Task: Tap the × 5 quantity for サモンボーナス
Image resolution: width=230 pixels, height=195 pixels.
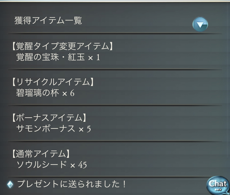Action: (x=85, y=129)
